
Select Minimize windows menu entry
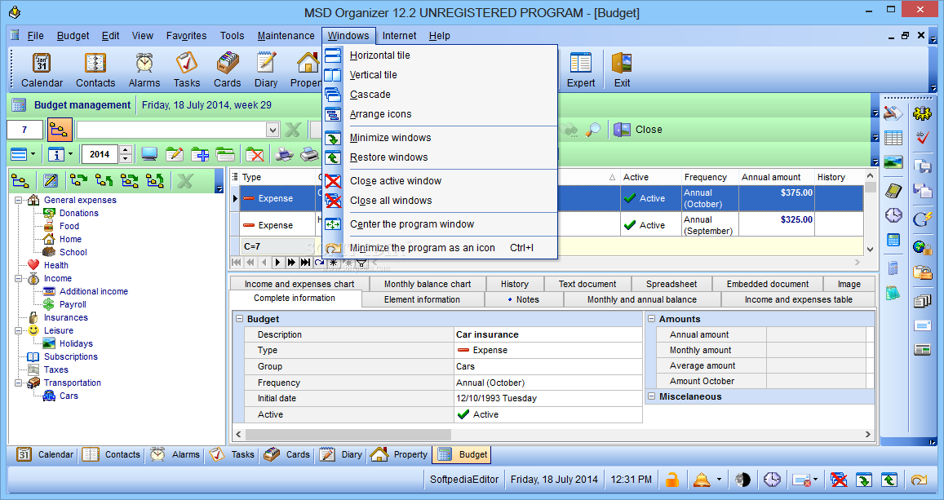[x=390, y=138]
